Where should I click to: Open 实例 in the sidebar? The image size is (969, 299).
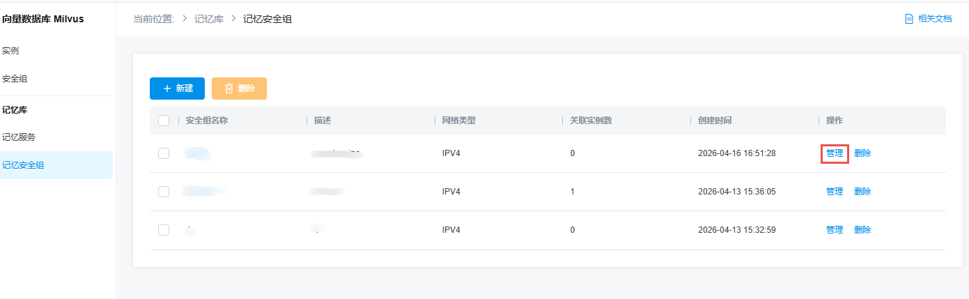(10, 51)
